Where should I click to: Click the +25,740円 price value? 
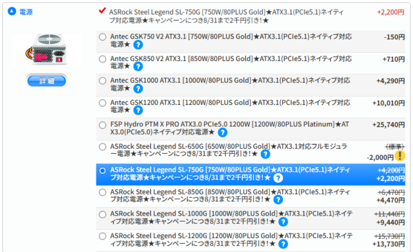click(x=388, y=125)
